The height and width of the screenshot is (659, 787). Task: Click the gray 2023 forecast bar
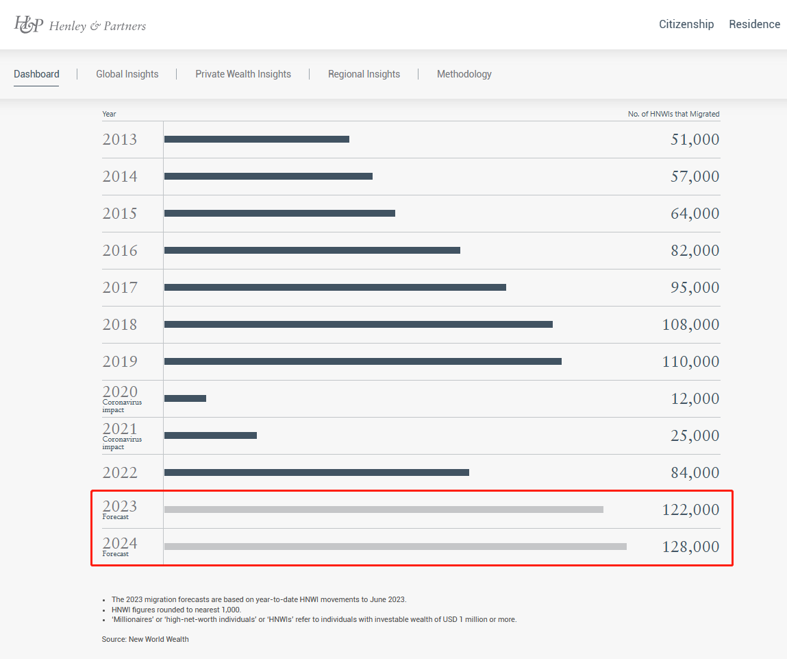pos(384,510)
